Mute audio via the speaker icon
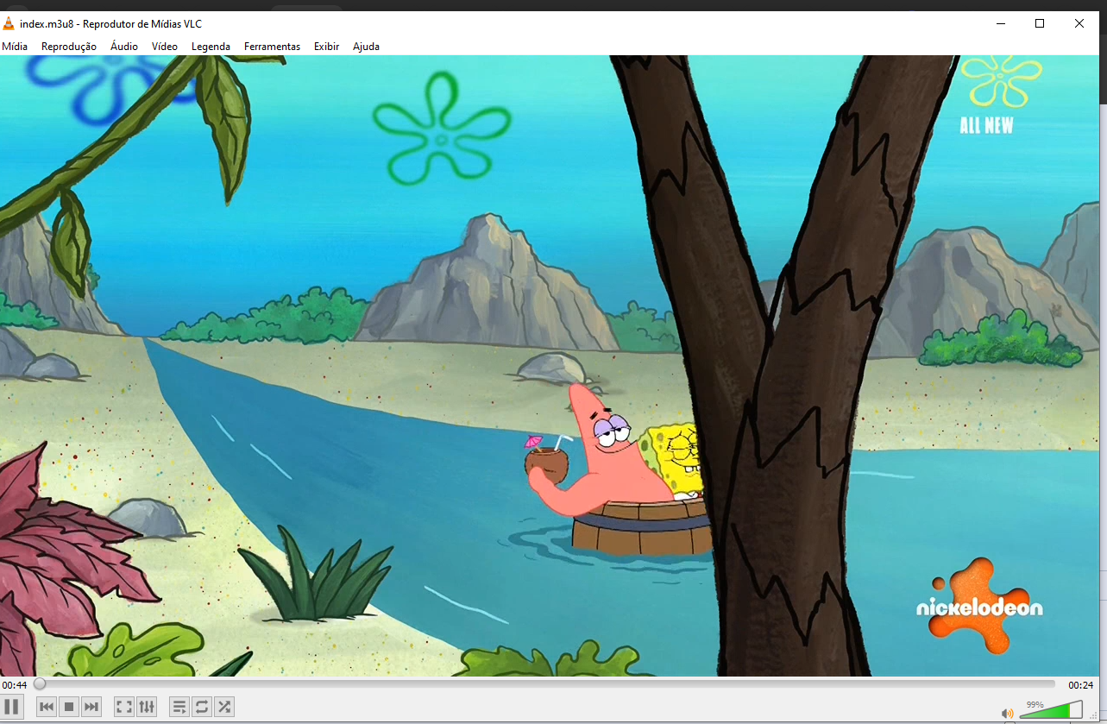The image size is (1107, 724). pos(1007,713)
